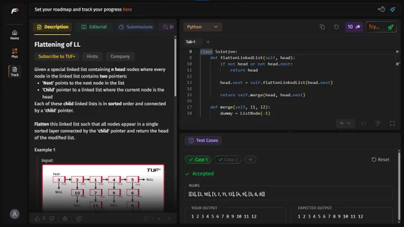Copy the code with the copy icon

tap(322, 27)
